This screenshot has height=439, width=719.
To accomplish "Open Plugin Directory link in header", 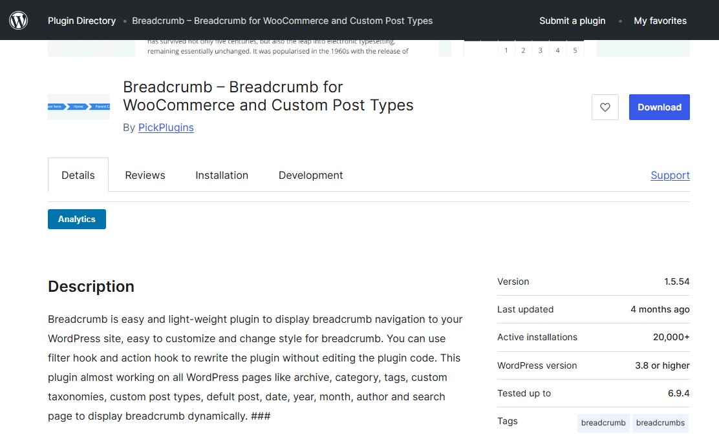I will 81,21.
